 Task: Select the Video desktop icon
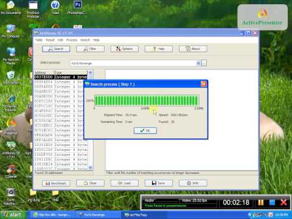[55, 8]
